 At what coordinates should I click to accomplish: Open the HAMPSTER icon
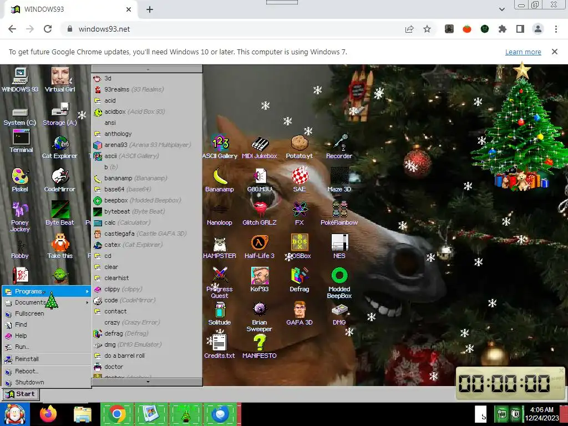coord(220,248)
